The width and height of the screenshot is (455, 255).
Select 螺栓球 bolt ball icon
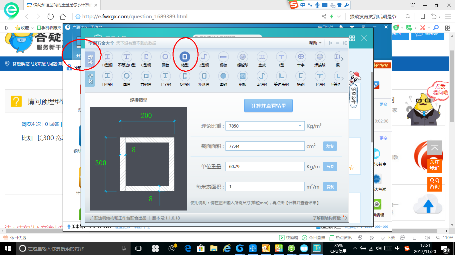pyautogui.click(x=242, y=57)
